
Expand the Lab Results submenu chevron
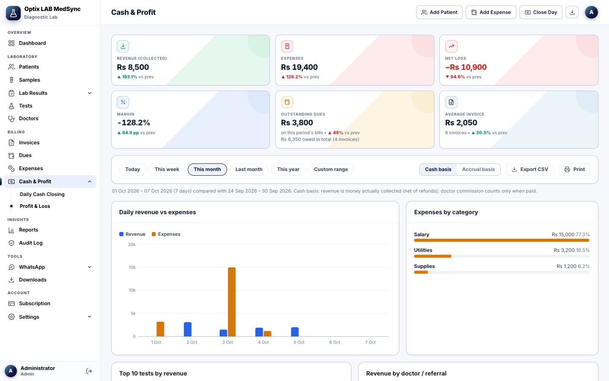90,93
